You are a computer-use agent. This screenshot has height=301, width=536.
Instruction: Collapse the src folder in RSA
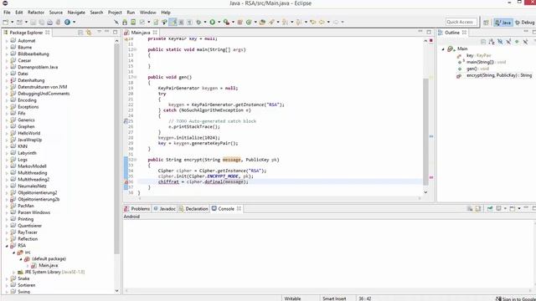[x=13, y=253]
